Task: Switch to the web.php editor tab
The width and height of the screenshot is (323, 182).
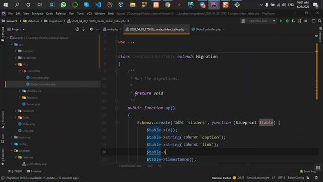Action: tap(113, 29)
